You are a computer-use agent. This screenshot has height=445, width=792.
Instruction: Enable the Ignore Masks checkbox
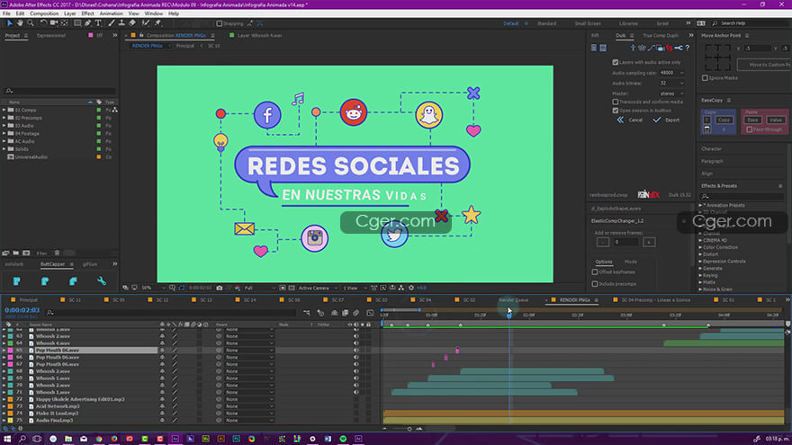click(705, 78)
